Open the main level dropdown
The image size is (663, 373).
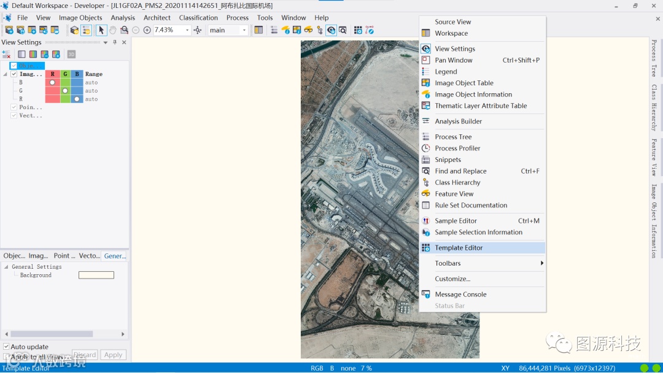click(x=244, y=30)
